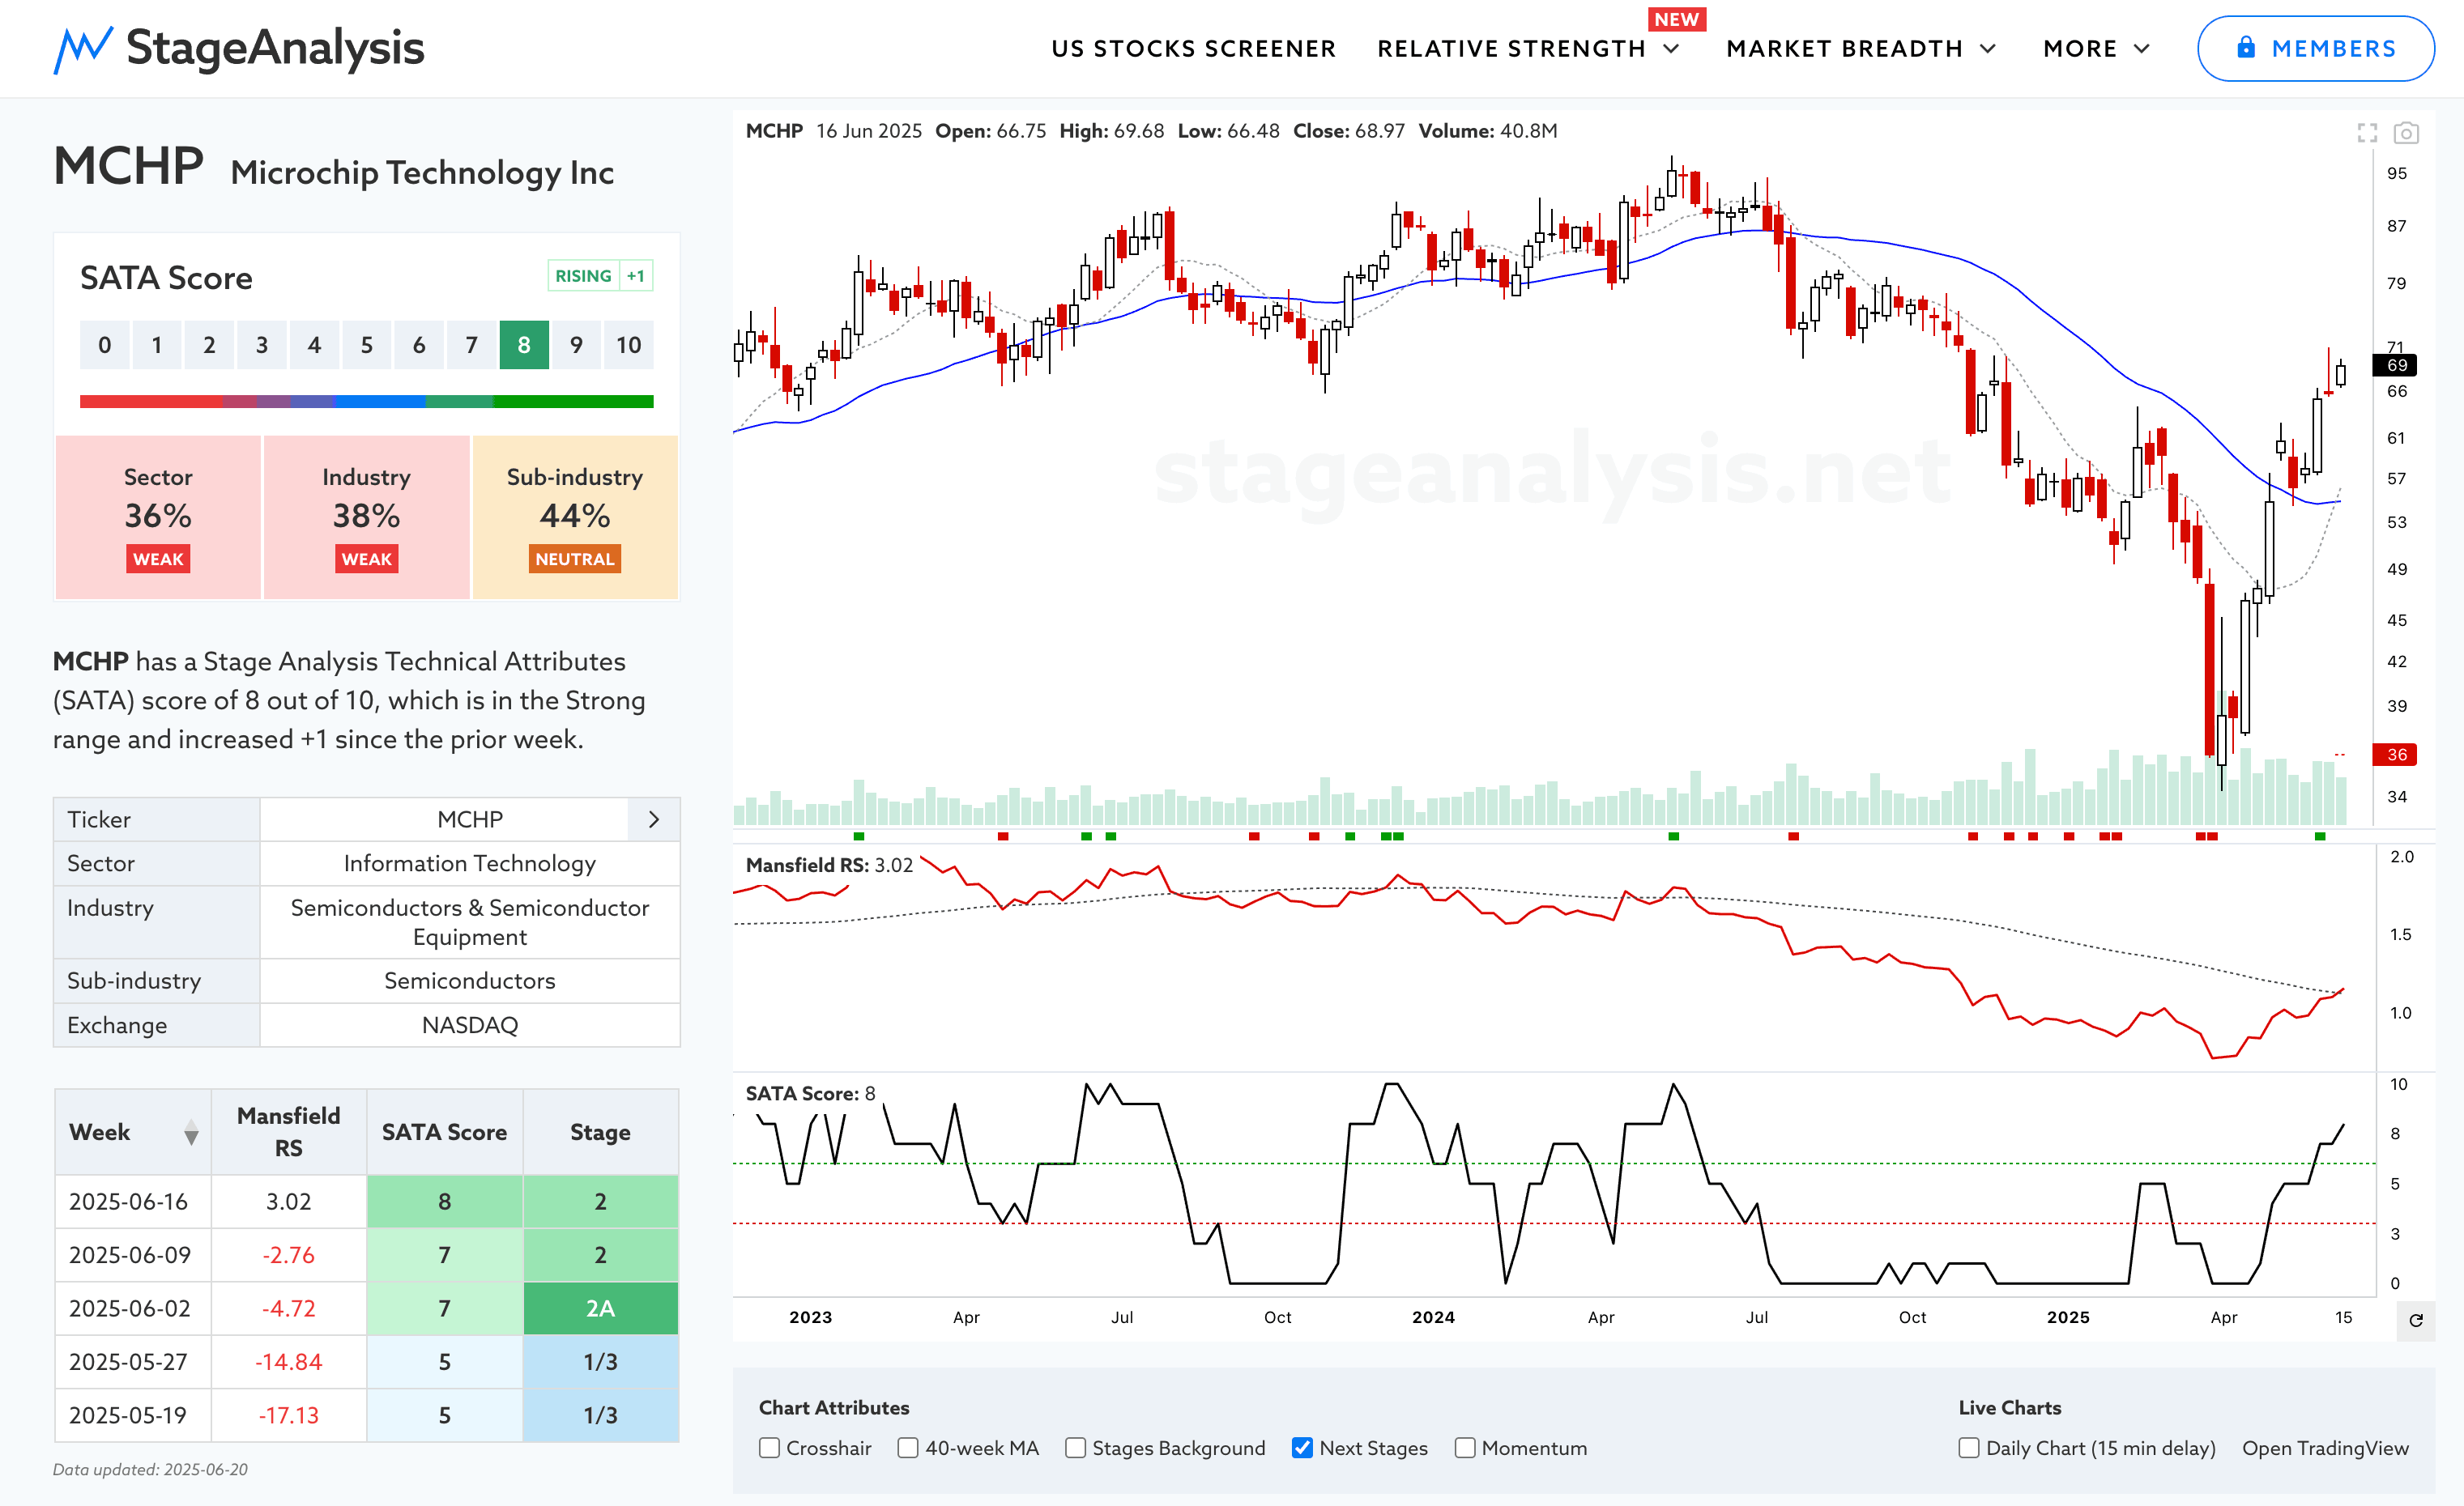Select the 2025-06-09 week row

click(x=366, y=1255)
